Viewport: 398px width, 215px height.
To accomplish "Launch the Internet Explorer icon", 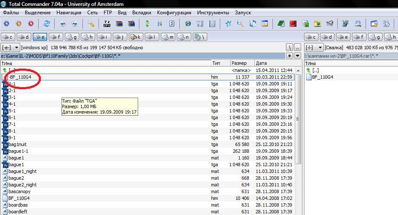I will (188, 24).
